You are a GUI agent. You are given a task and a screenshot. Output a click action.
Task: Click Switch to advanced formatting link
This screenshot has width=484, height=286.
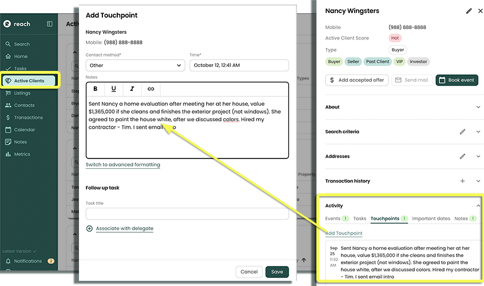(x=122, y=165)
